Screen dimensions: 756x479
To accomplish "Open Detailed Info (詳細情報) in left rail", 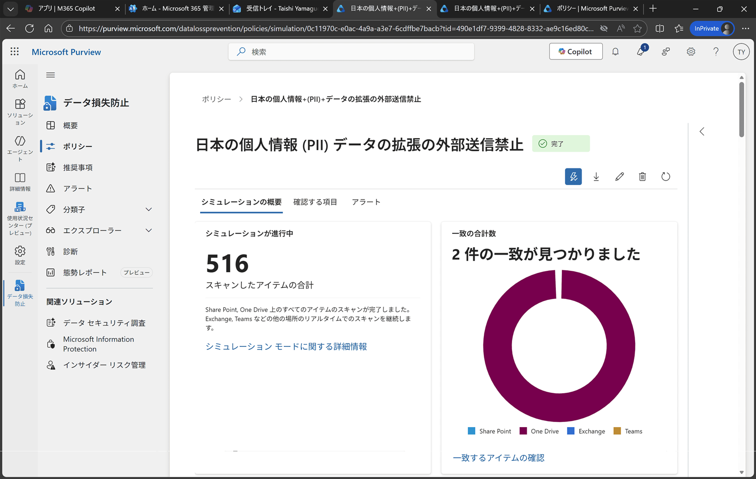I will point(20,182).
